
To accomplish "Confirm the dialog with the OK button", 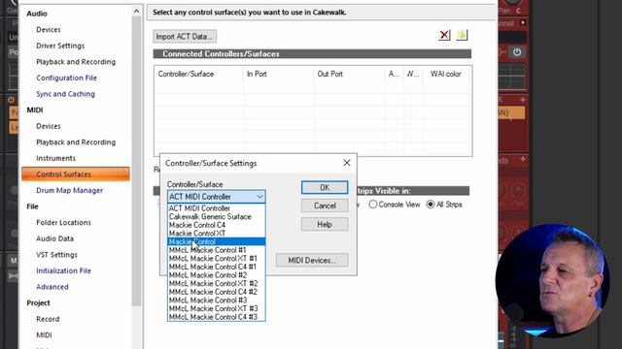I will point(325,187).
